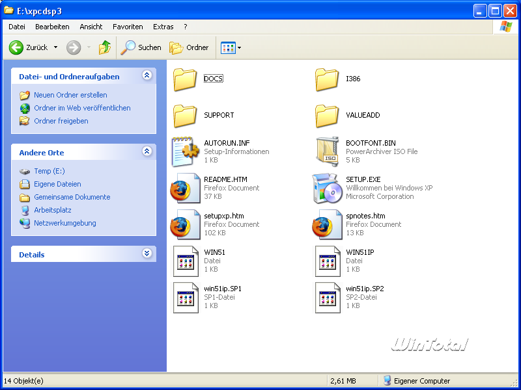Click the spnotes.htm file name
Image resolution: width=521 pixels, height=390 pixels.
coord(365,216)
